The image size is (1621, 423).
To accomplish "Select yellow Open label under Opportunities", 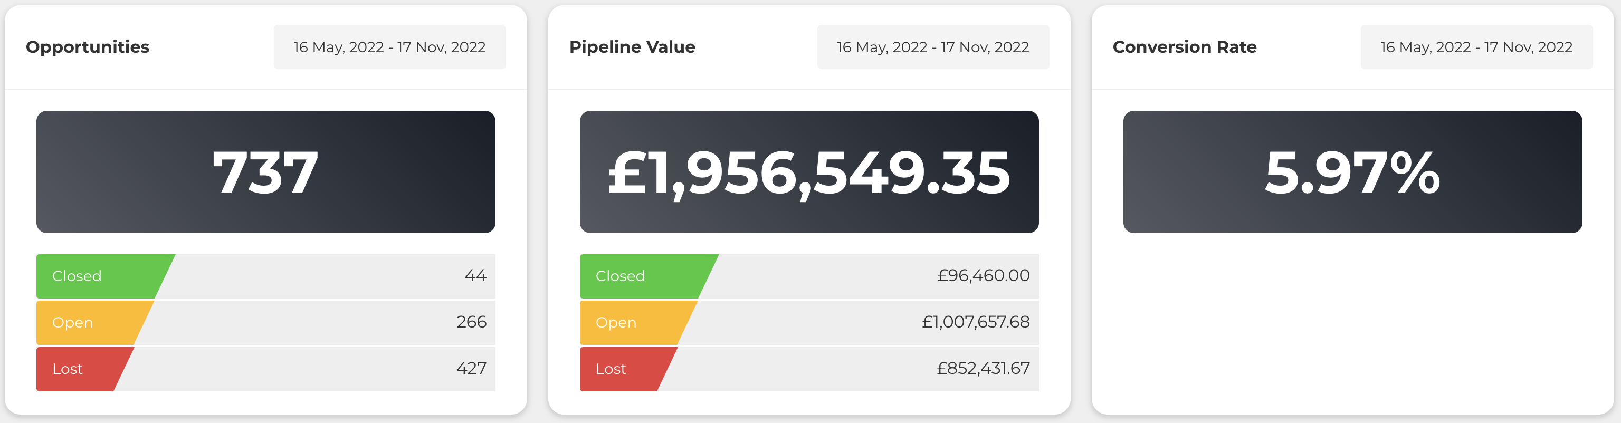I will (73, 322).
